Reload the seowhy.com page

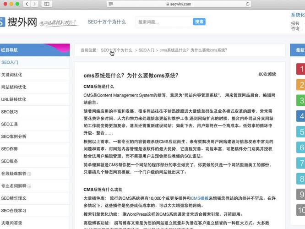247,4
